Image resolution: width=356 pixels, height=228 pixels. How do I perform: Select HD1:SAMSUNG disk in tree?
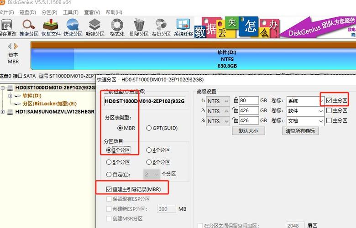[x=55, y=112]
